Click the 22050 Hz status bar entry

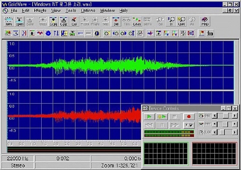click(x=18, y=158)
